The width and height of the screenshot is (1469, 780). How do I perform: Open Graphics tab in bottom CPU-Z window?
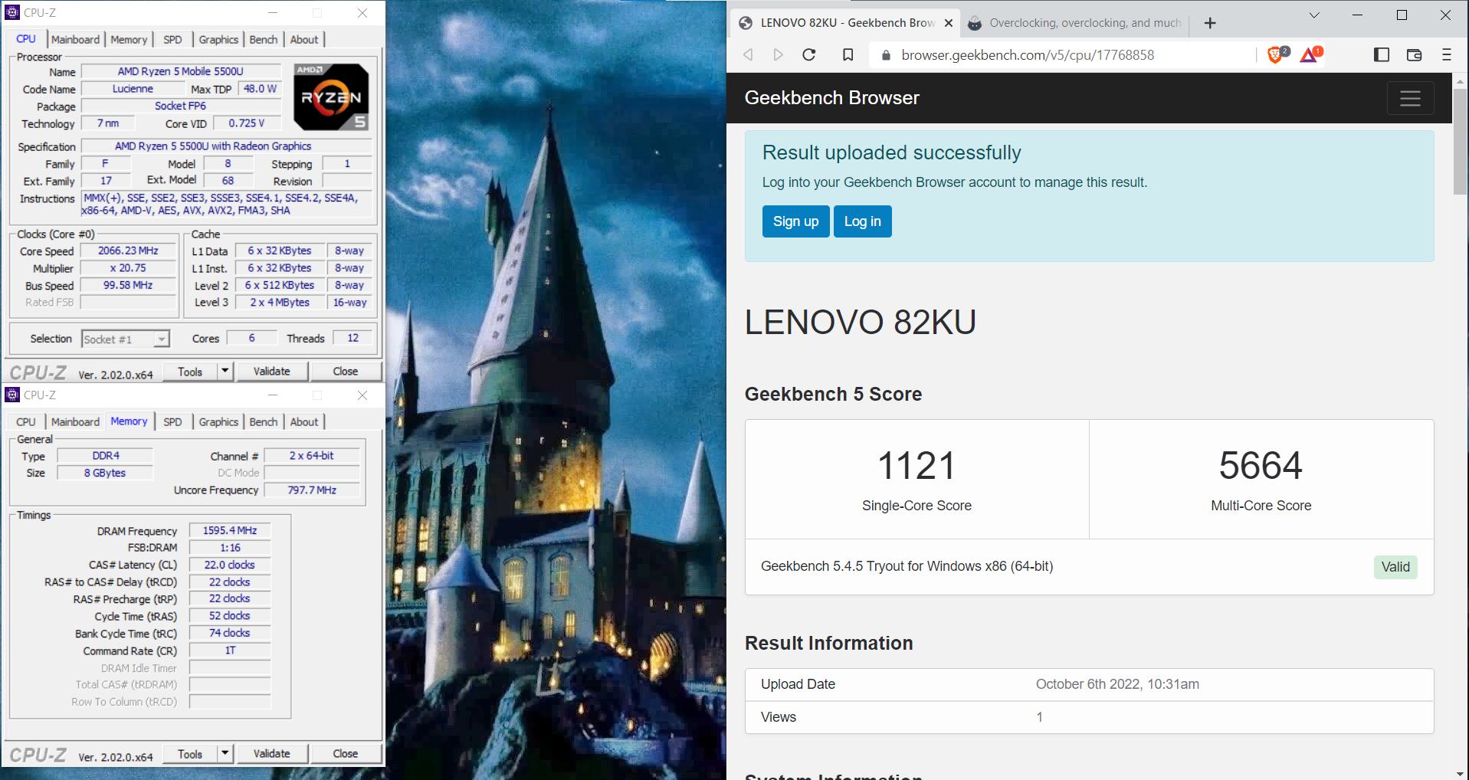point(218,422)
